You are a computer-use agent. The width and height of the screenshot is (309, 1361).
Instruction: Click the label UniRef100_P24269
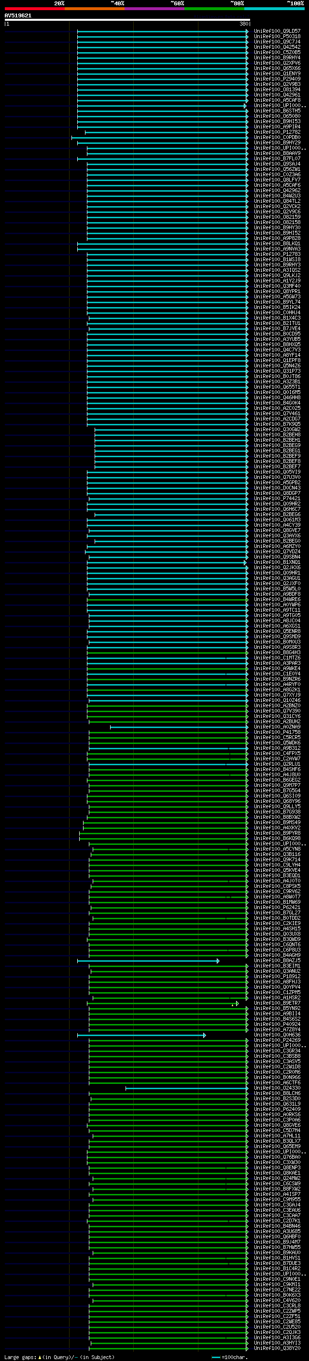277,1040
